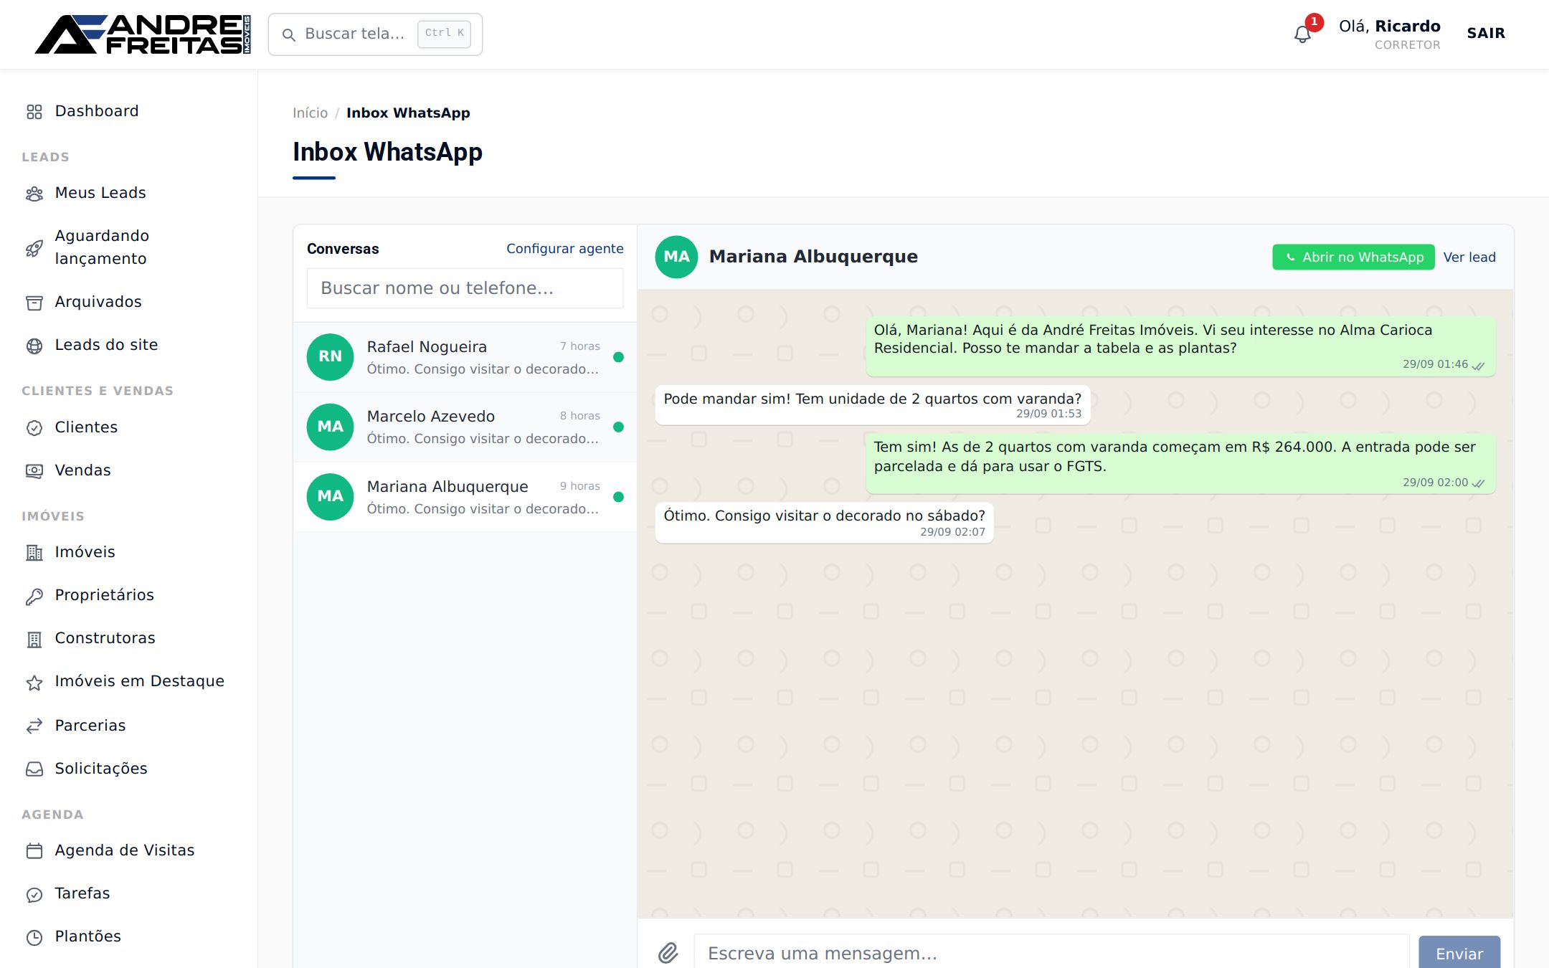Click the notification bell icon
Screen dimensions: 1549x968
[1302, 34]
